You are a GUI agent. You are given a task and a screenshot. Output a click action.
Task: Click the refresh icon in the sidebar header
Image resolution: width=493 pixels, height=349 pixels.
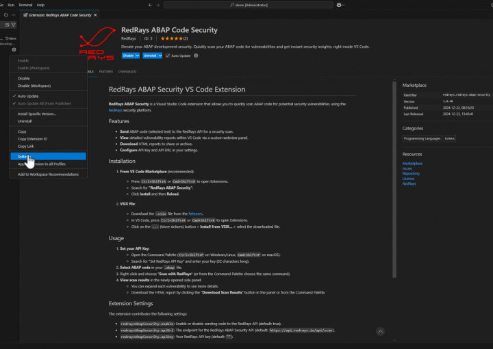(6, 15)
